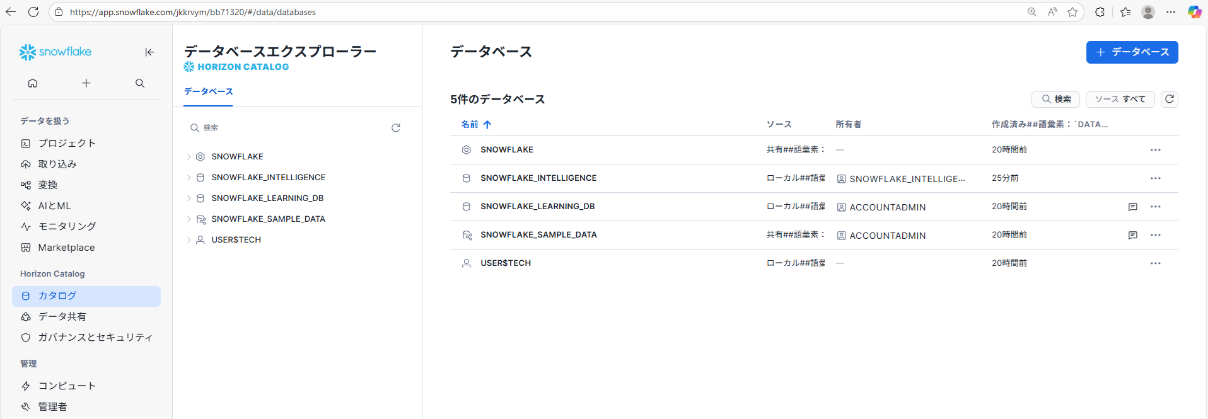
Task: Open コンピュート in sidebar
Action: pyautogui.click(x=86, y=386)
